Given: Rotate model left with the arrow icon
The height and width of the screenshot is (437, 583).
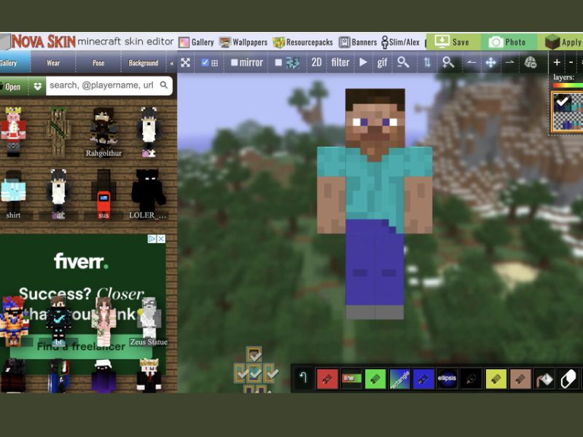Looking at the screenshot, I should coord(472,63).
